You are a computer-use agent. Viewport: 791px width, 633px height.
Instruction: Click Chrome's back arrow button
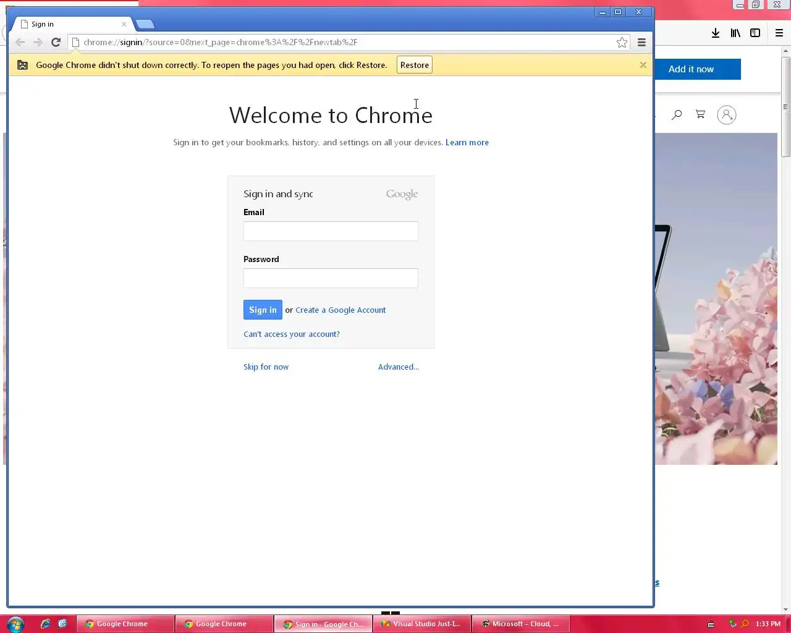[x=20, y=42]
